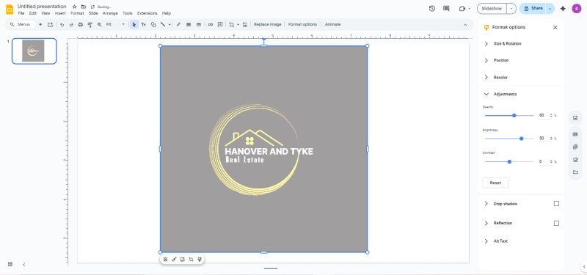Adjust the Contrast slider
Screen dimensions: 587x275
click(509, 161)
